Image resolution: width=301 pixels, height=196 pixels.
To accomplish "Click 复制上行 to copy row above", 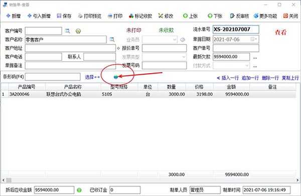I will [x=290, y=78].
